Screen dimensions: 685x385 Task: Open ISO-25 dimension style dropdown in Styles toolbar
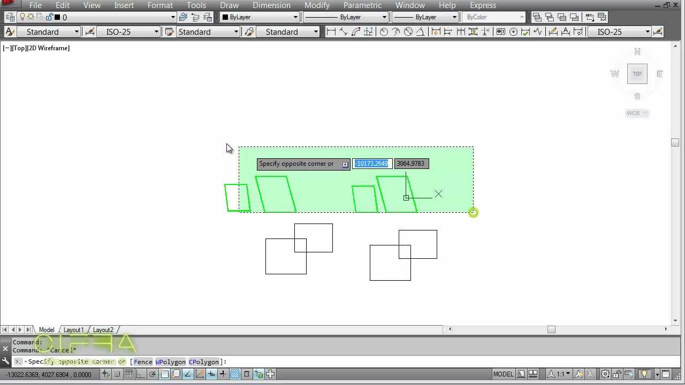click(x=128, y=32)
